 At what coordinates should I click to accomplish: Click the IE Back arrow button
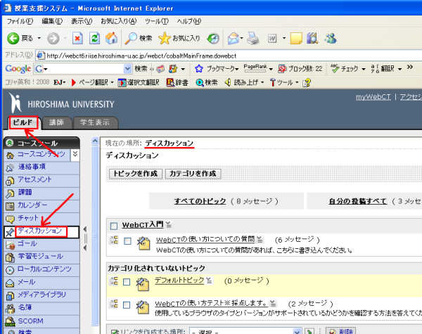(13, 39)
